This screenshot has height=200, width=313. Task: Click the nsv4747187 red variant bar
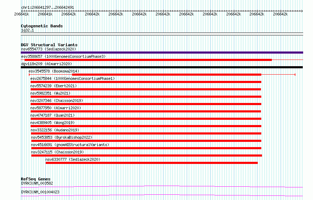tap(146, 119)
